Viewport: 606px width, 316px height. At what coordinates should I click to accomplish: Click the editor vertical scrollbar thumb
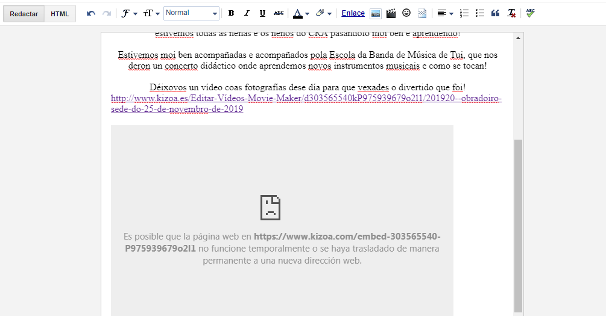[x=519, y=226]
